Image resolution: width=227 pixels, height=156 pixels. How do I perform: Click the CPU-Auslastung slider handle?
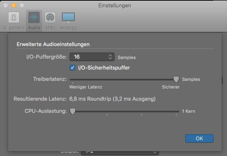point(72,111)
